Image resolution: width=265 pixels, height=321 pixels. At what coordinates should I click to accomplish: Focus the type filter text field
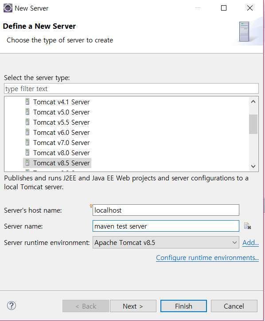[131, 88]
